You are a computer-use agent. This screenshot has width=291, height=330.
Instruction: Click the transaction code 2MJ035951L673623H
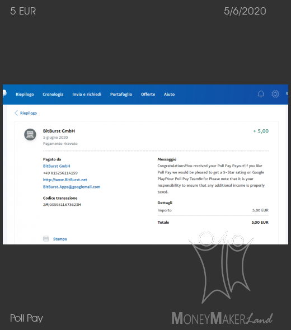(62, 205)
